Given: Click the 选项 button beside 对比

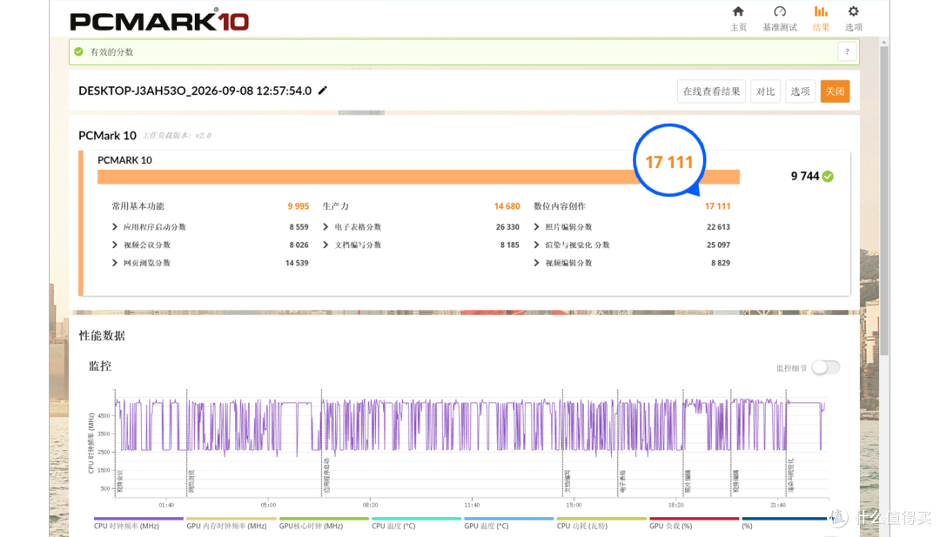Looking at the screenshot, I should click(x=801, y=91).
